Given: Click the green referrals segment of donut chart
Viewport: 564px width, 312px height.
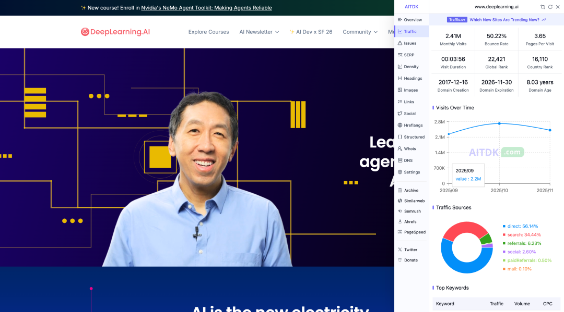Looking at the screenshot, I should pos(486,239).
